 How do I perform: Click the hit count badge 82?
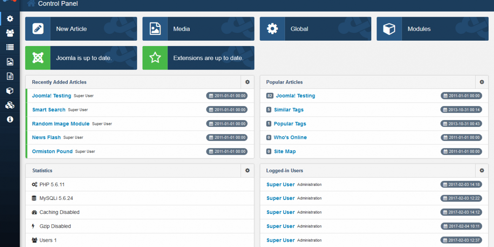[270, 96]
